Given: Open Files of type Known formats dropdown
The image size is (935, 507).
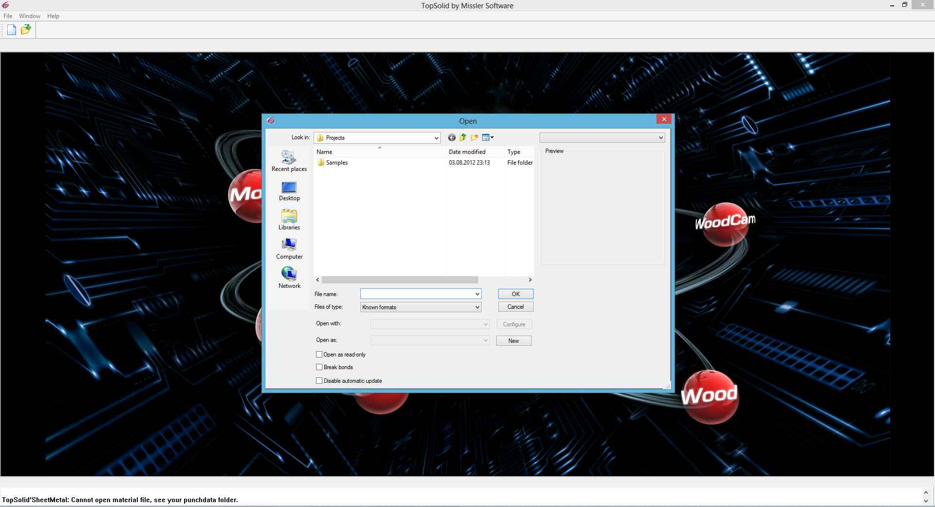Looking at the screenshot, I should [421, 307].
